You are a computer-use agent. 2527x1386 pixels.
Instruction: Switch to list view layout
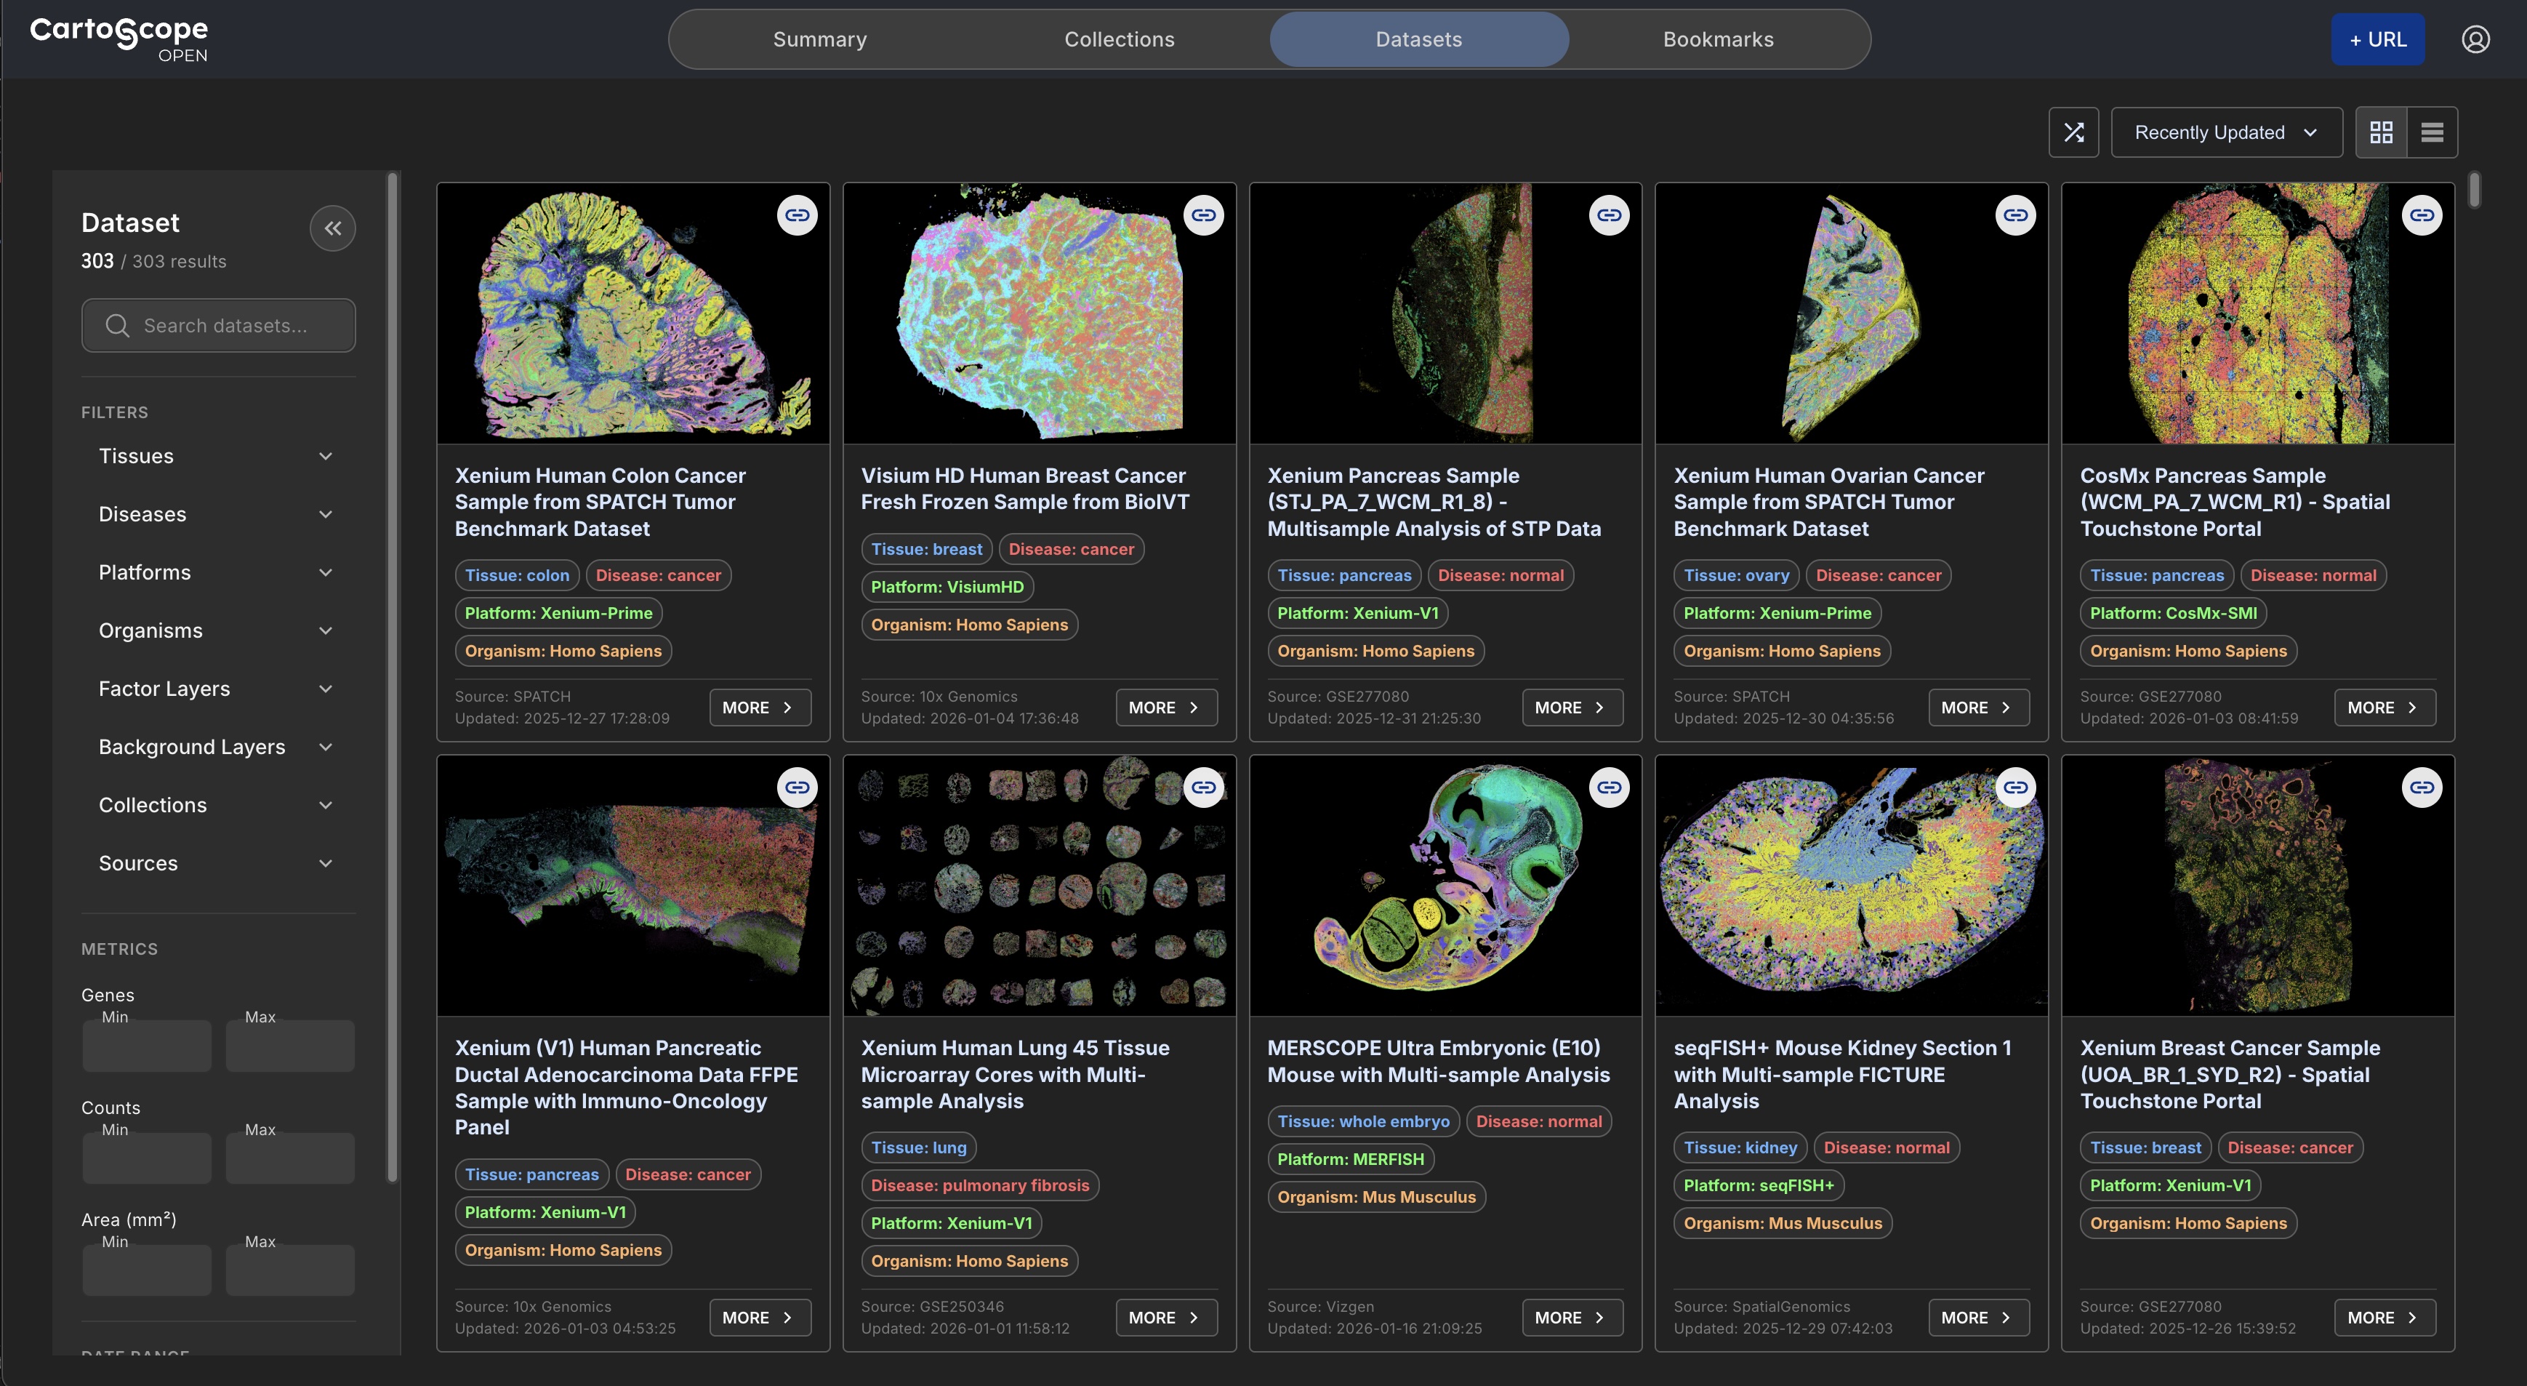[x=2432, y=132]
